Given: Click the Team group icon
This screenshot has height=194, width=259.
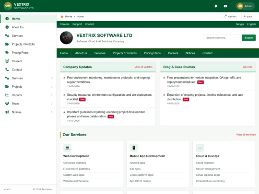Looking at the screenshot, I should (7, 103).
